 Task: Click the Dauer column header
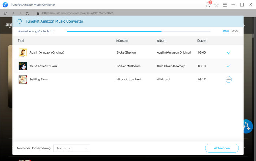(x=202, y=41)
